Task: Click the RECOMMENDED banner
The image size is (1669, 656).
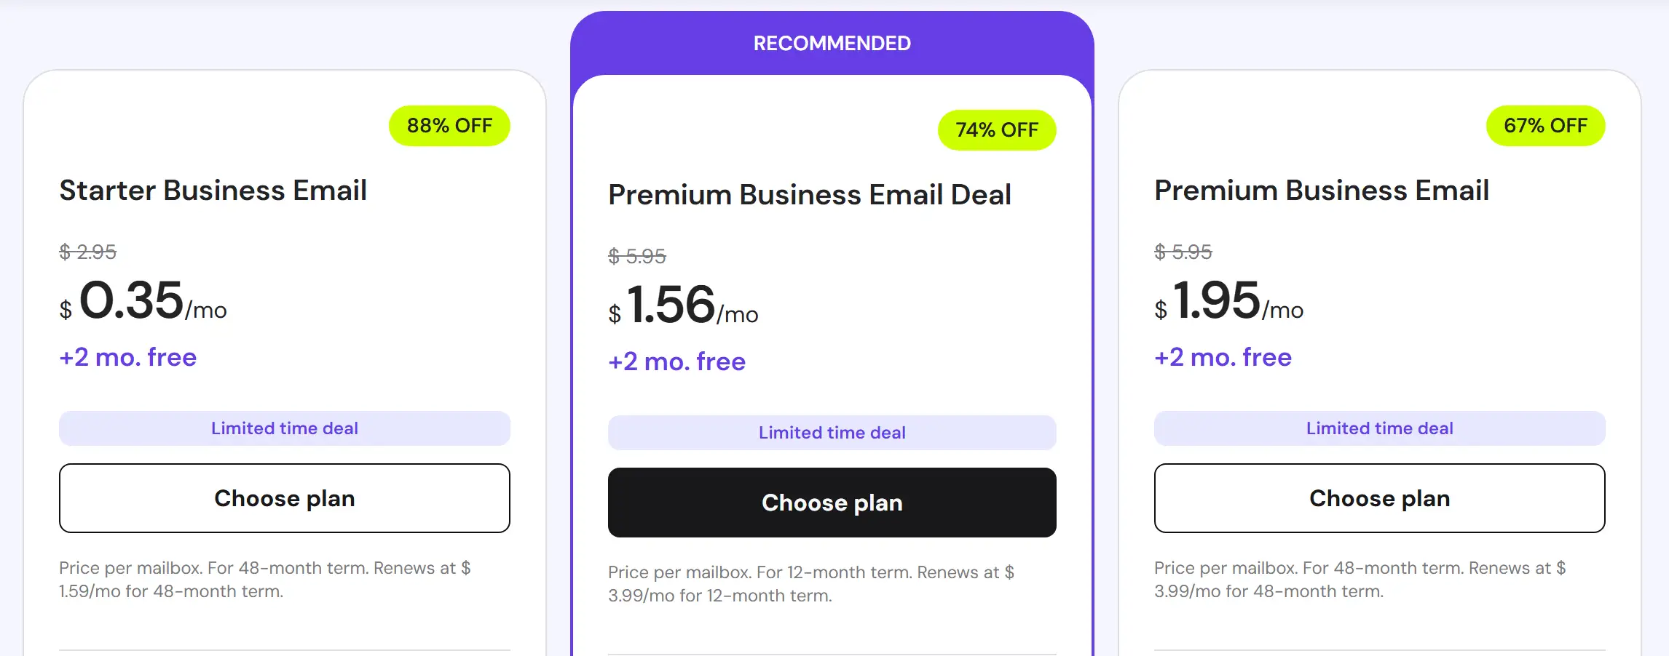Action: click(x=832, y=44)
